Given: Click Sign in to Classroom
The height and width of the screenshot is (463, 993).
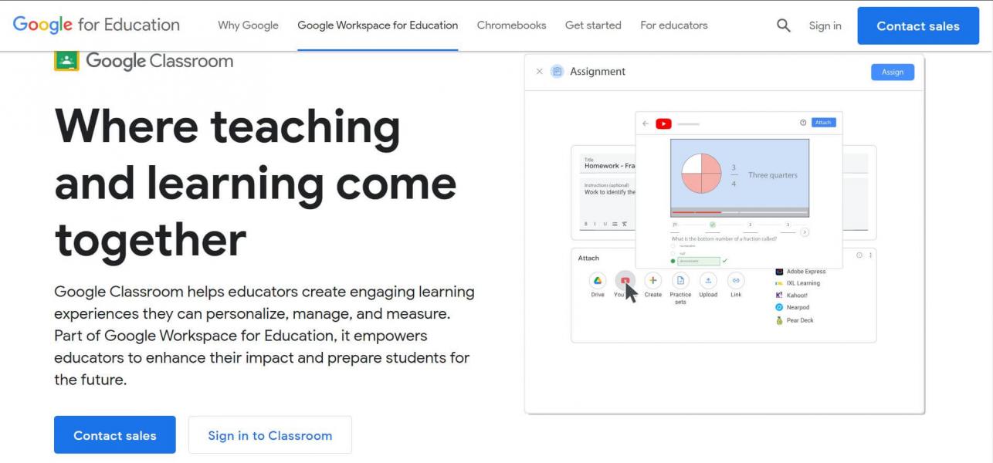Looking at the screenshot, I should coord(269,434).
